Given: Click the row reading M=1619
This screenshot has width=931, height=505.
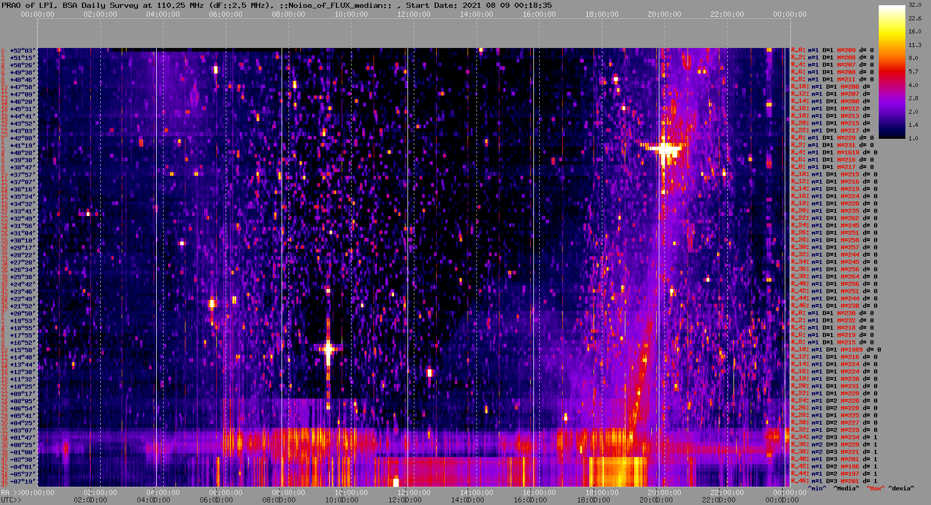Looking at the screenshot, I should coord(834,153).
